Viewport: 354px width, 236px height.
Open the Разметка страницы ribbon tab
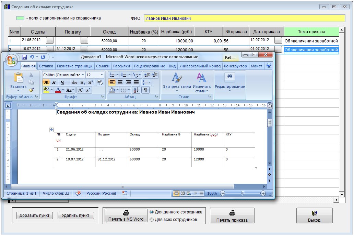click(74, 66)
